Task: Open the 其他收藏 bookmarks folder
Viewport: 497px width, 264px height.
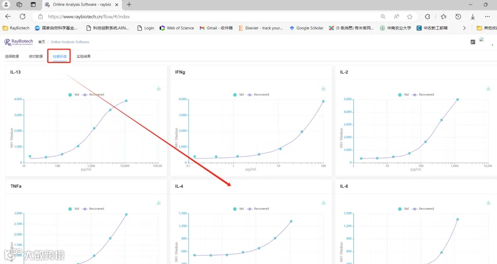Action: point(487,28)
